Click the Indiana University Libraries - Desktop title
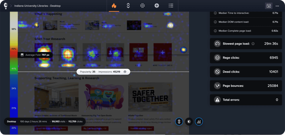 tap(38, 6)
